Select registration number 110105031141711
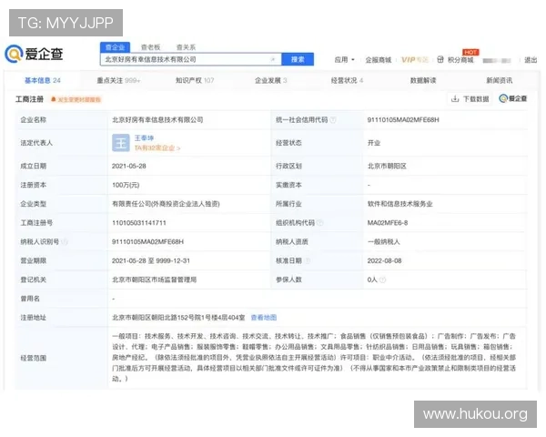This screenshot has width=546, height=437. (139, 223)
